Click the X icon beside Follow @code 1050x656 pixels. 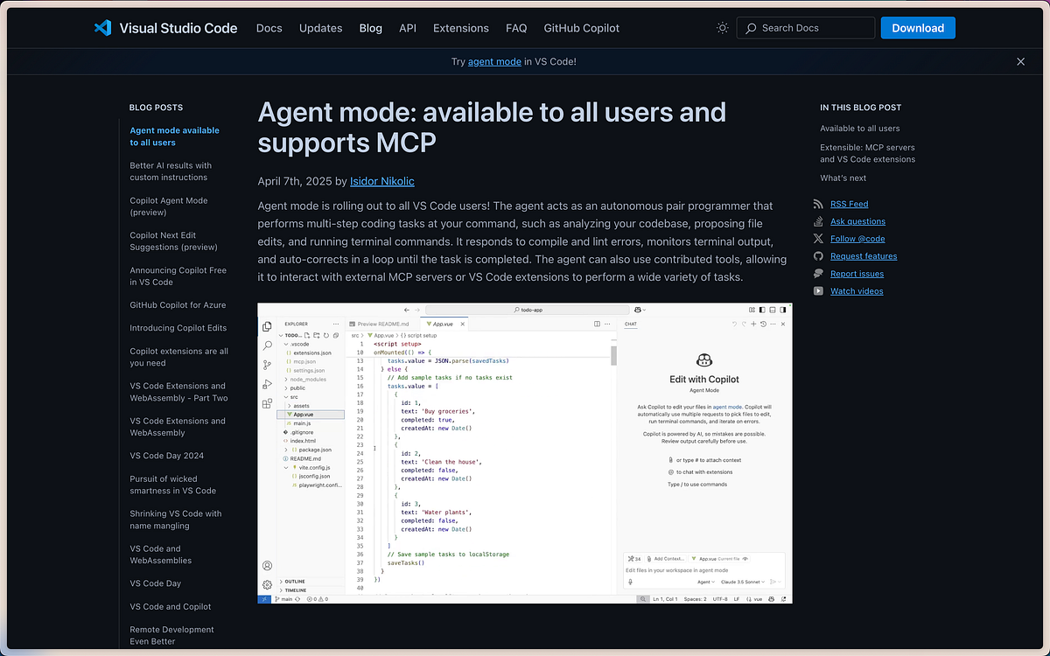click(821, 238)
